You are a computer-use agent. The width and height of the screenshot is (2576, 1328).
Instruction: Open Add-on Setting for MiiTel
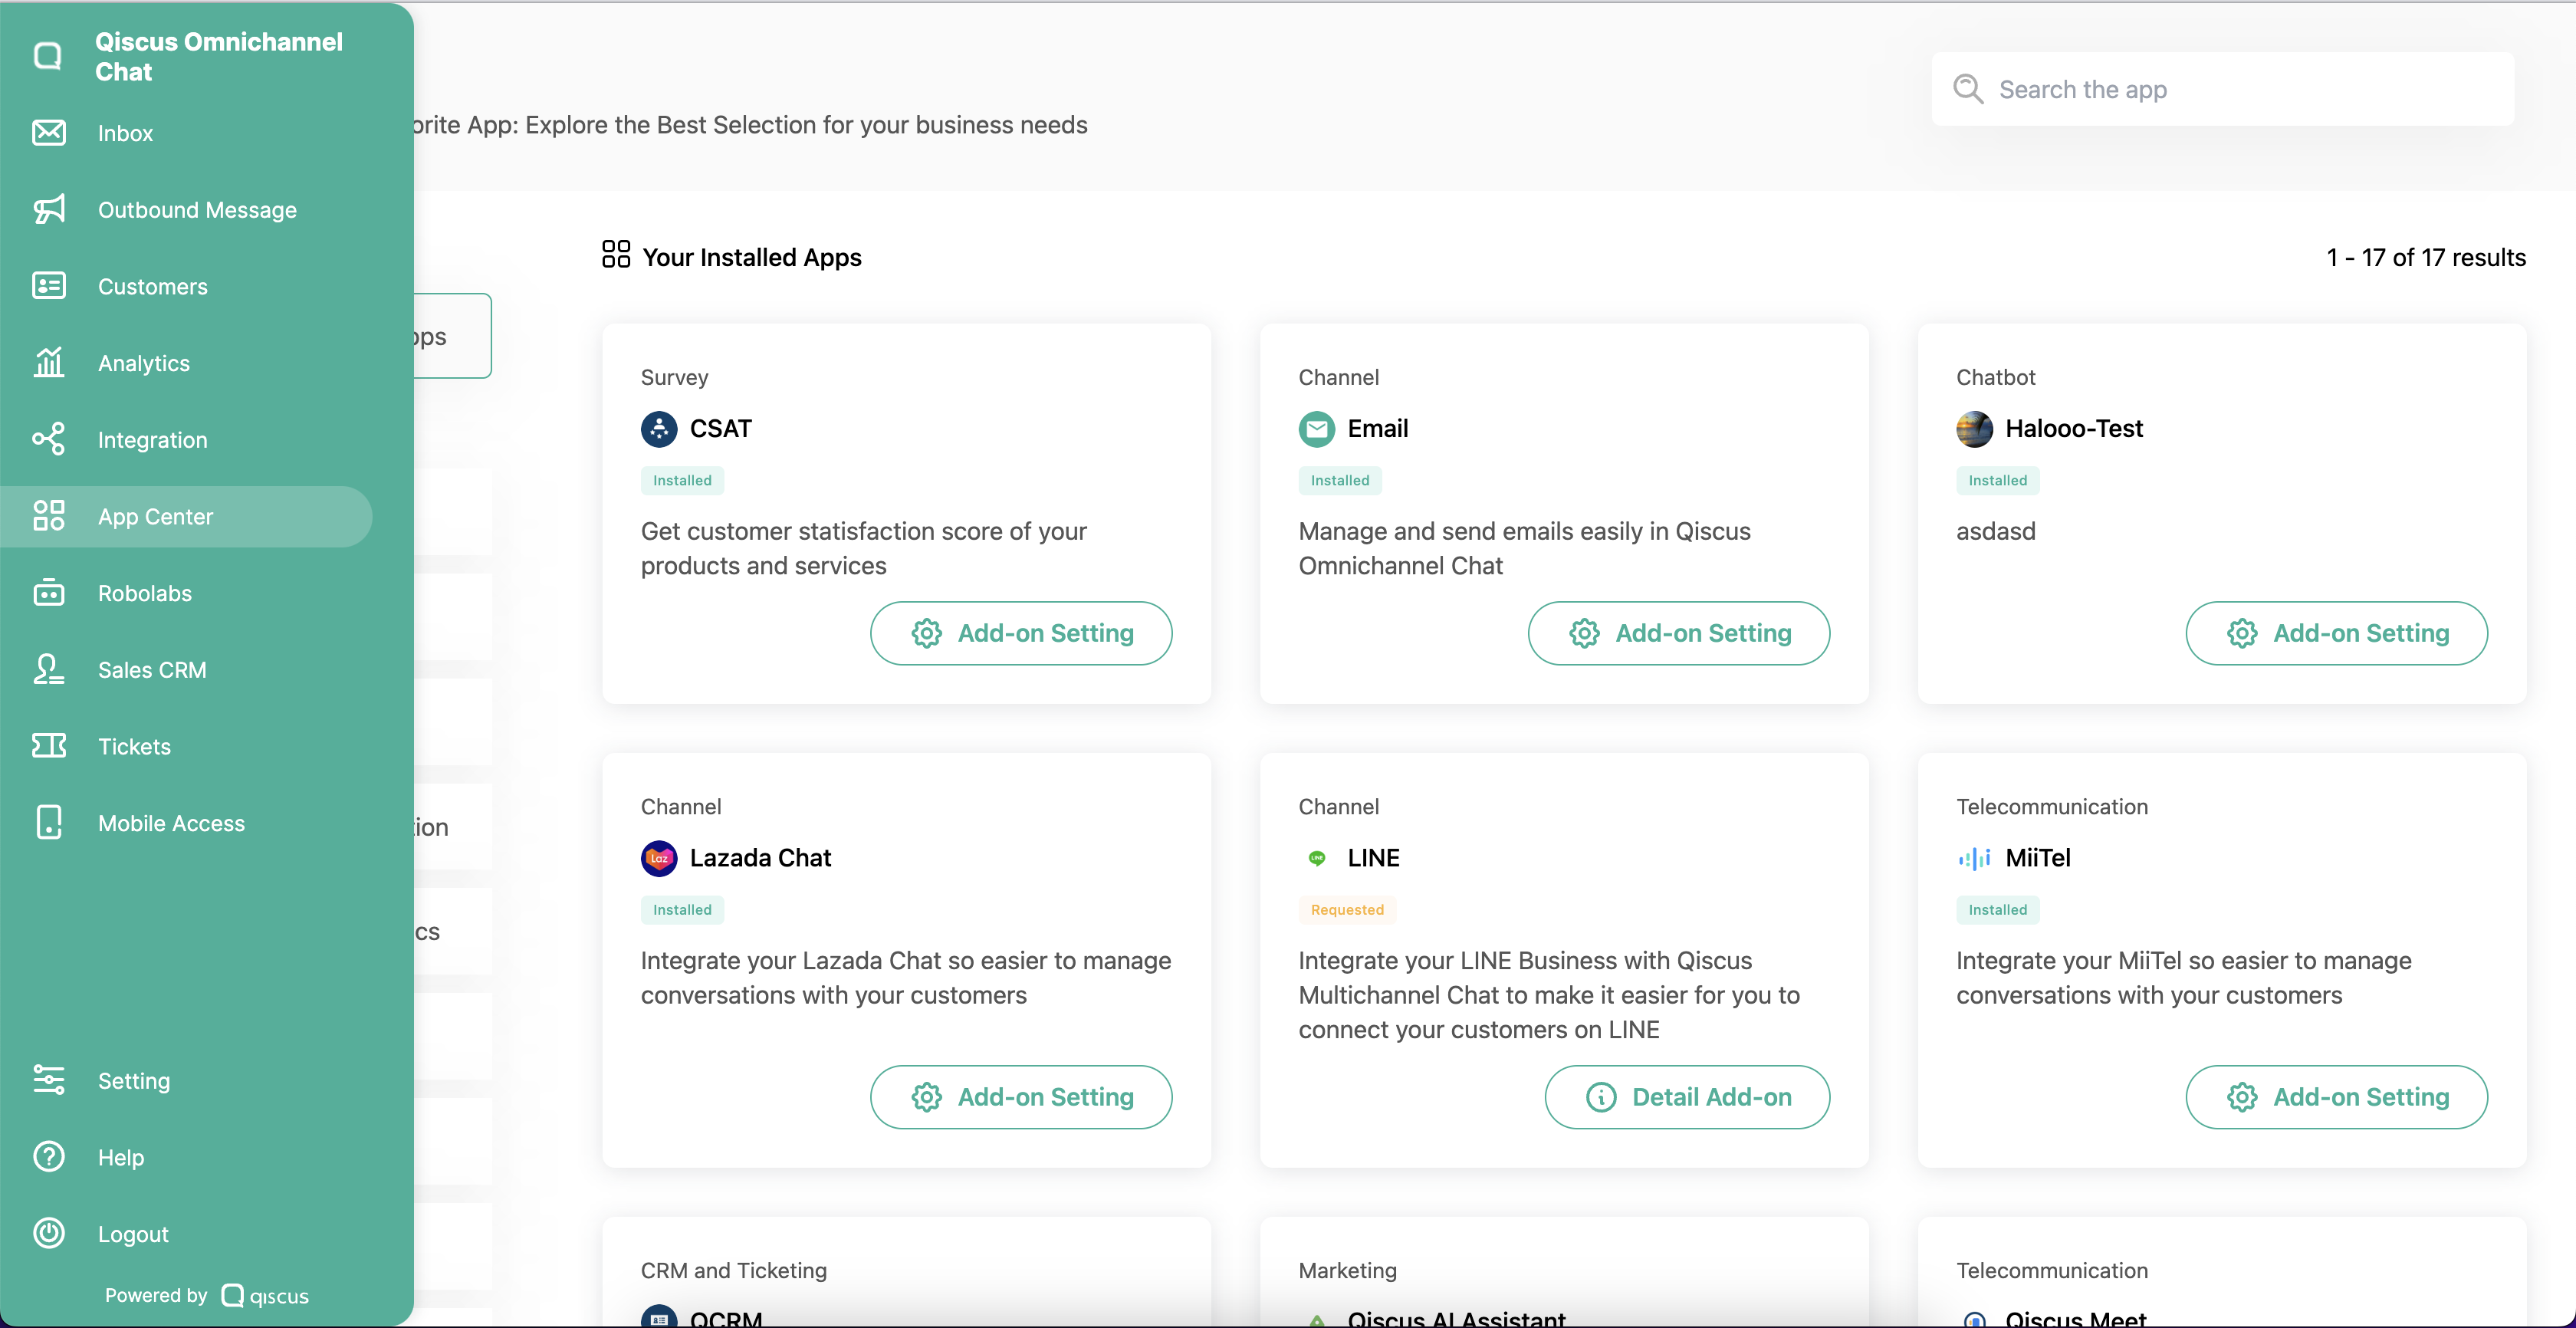2337,1097
